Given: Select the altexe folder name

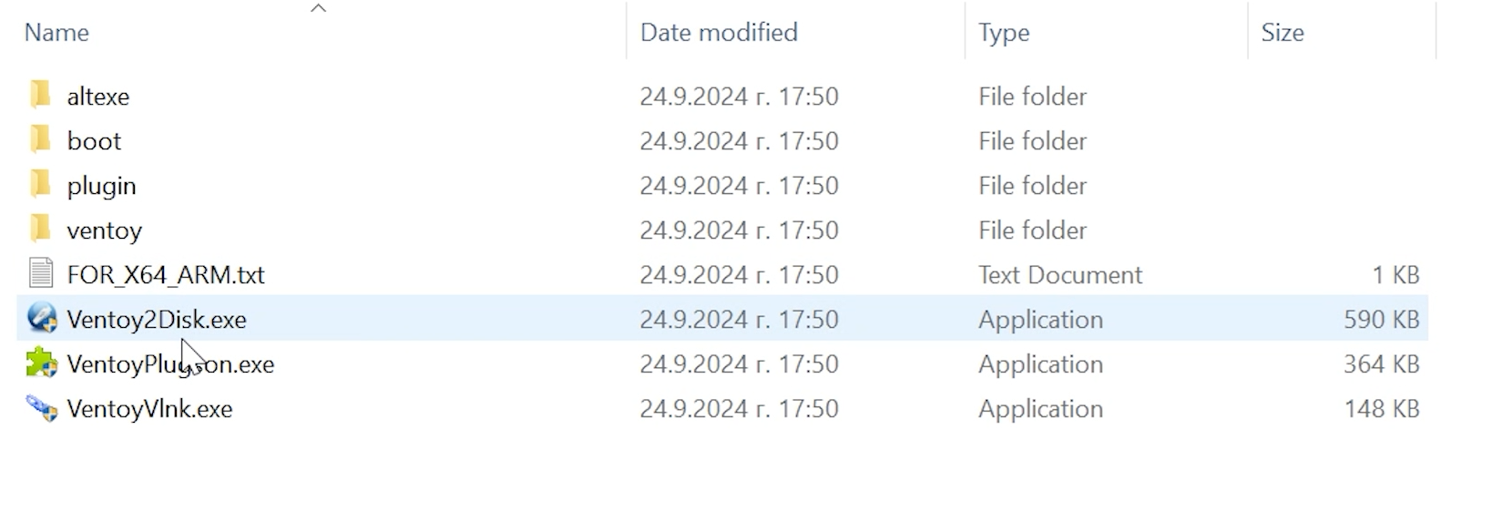Looking at the screenshot, I should click(98, 96).
